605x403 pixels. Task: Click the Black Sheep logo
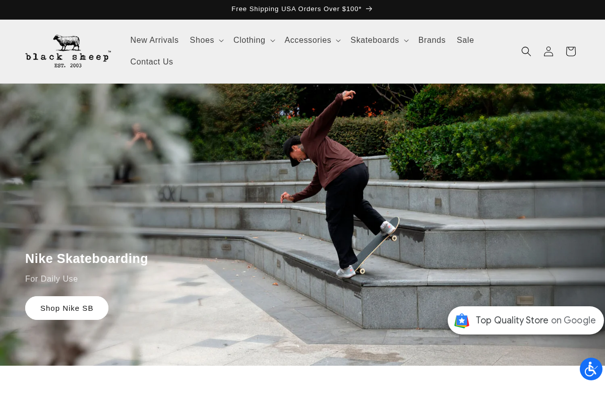(68, 50)
